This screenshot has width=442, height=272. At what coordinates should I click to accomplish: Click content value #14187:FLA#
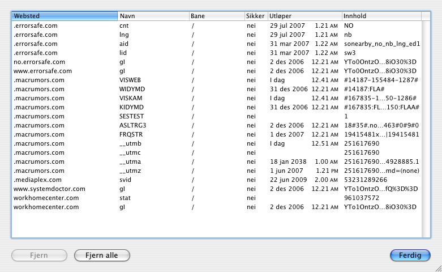pyautogui.click(x=364, y=89)
